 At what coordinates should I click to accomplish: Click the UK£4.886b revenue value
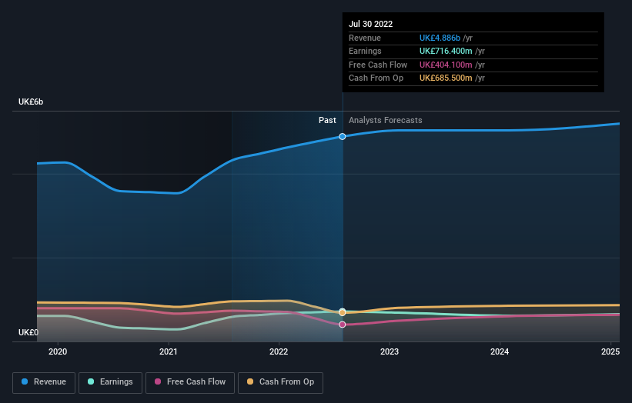coord(440,38)
